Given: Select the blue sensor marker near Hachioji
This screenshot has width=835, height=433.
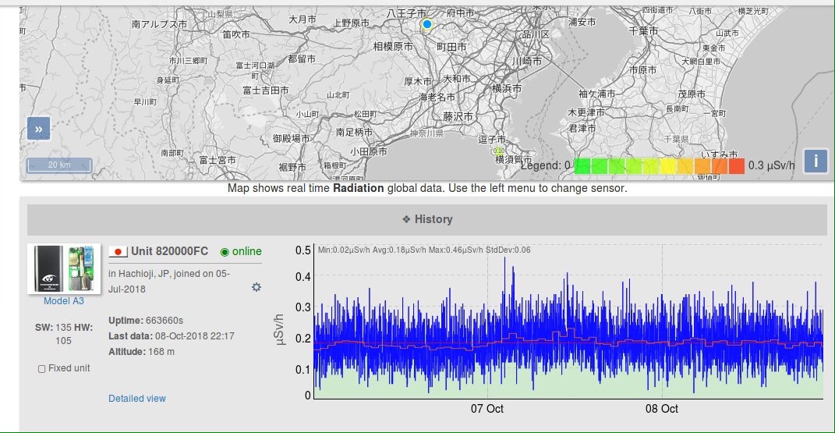Looking at the screenshot, I should 426,24.
